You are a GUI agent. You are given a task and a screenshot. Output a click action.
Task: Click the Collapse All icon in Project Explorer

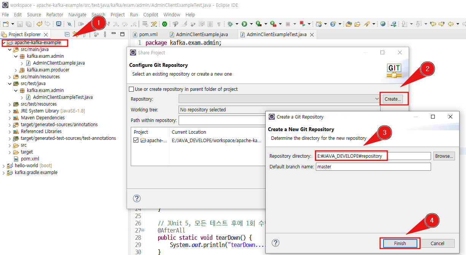point(67,35)
